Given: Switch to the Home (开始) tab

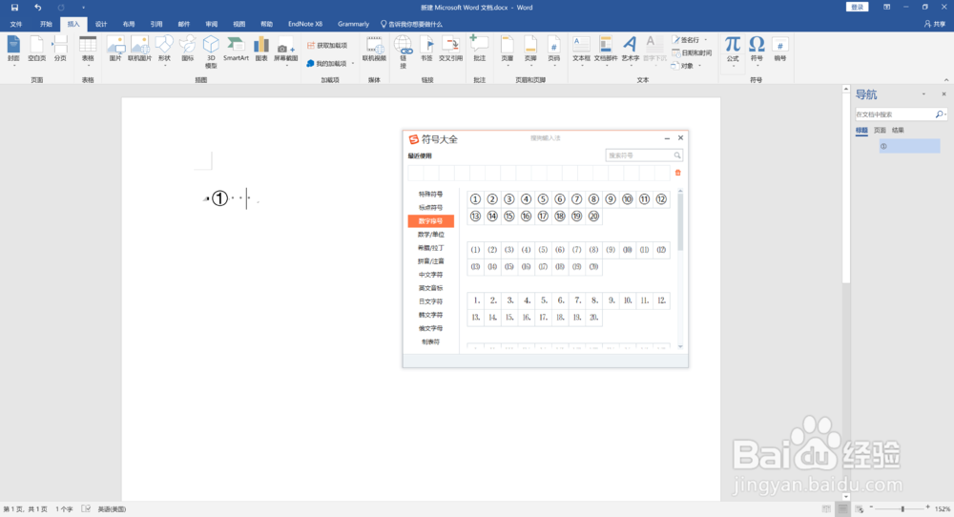Looking at the screenshot, I should [x=46, y=25].
